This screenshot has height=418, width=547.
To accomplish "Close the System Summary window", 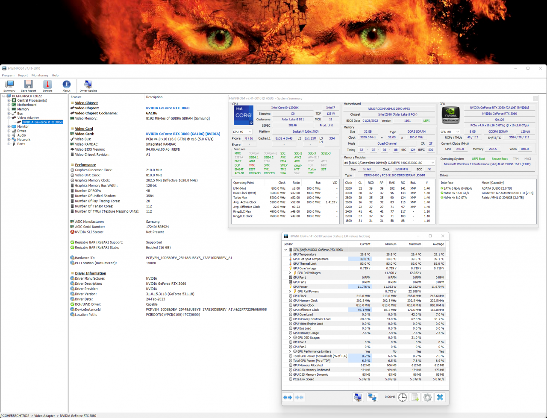I will [535, 98].
